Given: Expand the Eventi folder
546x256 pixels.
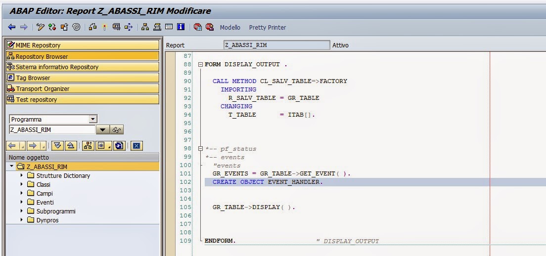Looking at the screenshot, I should pos(22,202).
